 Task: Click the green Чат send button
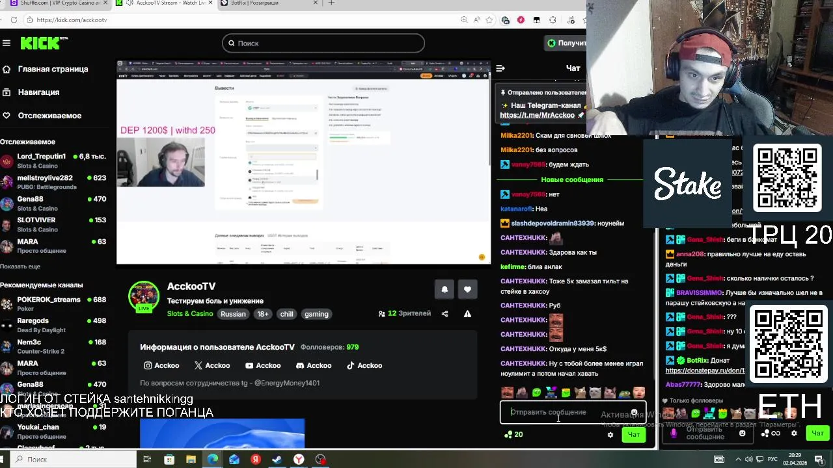pos(634,434)
